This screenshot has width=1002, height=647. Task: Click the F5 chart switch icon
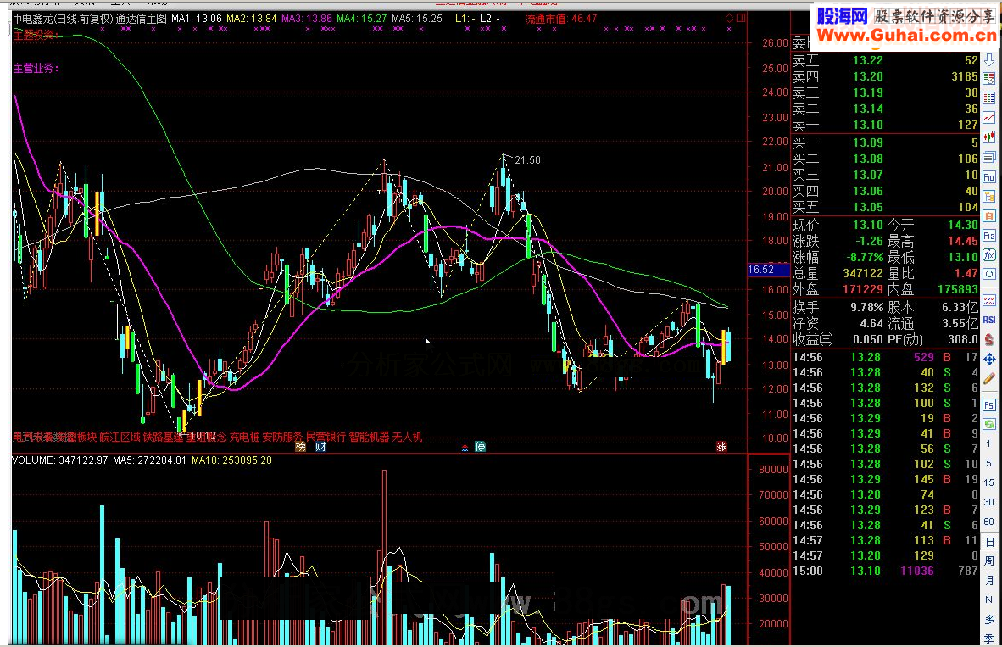point(989,404)
